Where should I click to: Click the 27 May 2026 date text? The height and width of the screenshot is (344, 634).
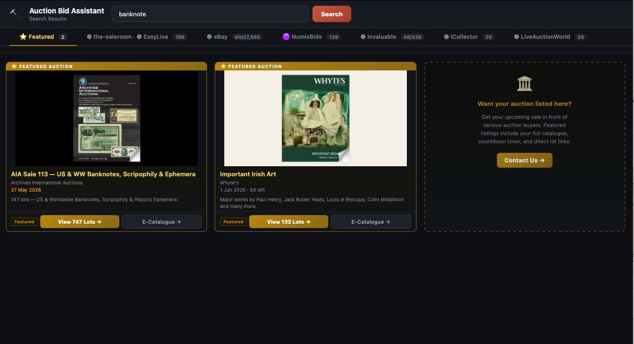coord(25,190)
